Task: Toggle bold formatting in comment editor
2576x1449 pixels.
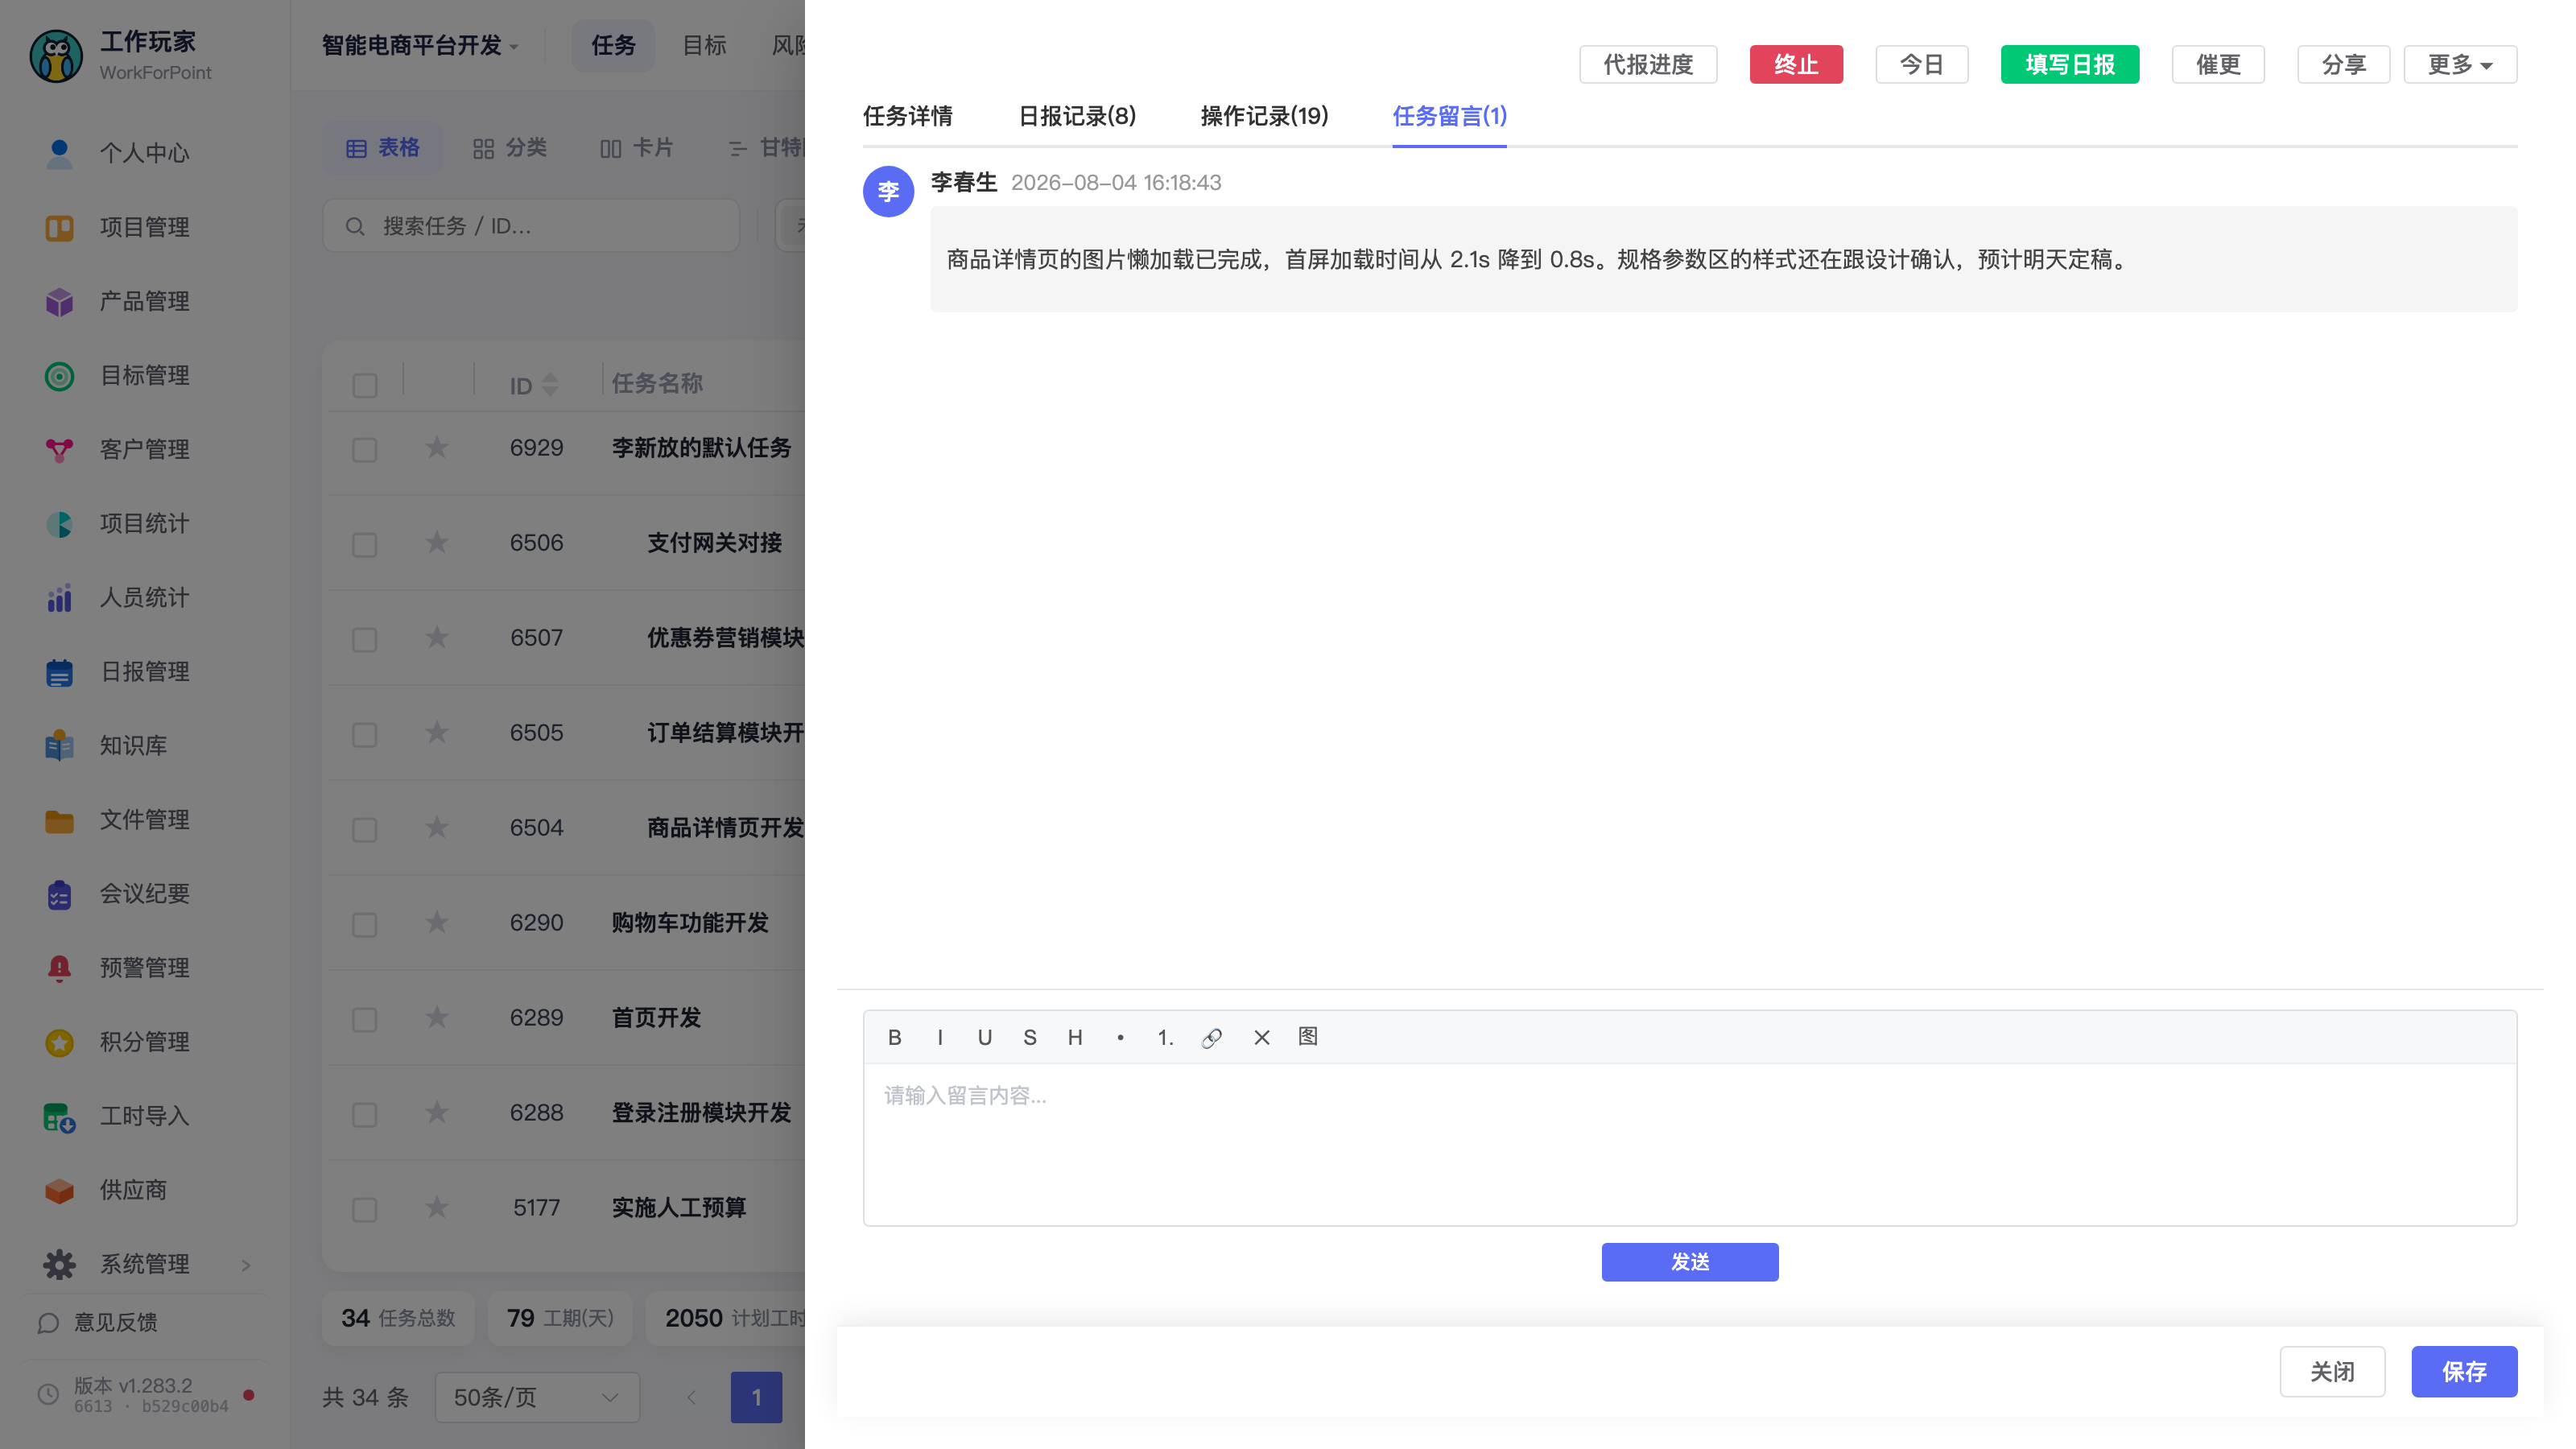Action: pyautogui.click(x=894, y=1037)
